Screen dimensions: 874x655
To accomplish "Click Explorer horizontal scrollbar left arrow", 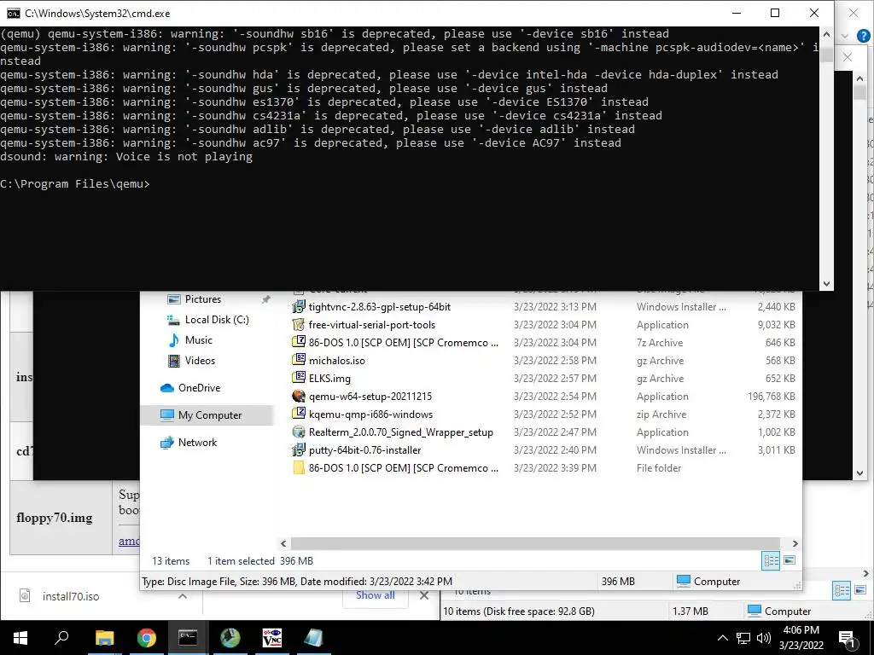I will pyautogui.click(x=283, y=543).
